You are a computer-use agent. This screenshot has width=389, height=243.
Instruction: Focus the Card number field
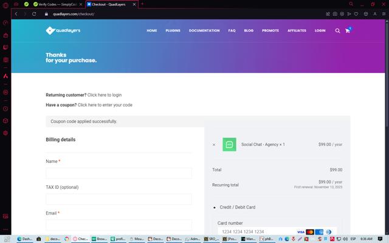[x=277, y=231]
